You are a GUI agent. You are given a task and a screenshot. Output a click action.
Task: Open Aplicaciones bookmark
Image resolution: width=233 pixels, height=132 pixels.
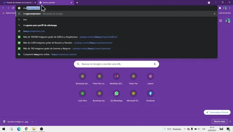[x=9, y=13]
